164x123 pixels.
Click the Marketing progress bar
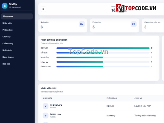[x=103, y=57]
